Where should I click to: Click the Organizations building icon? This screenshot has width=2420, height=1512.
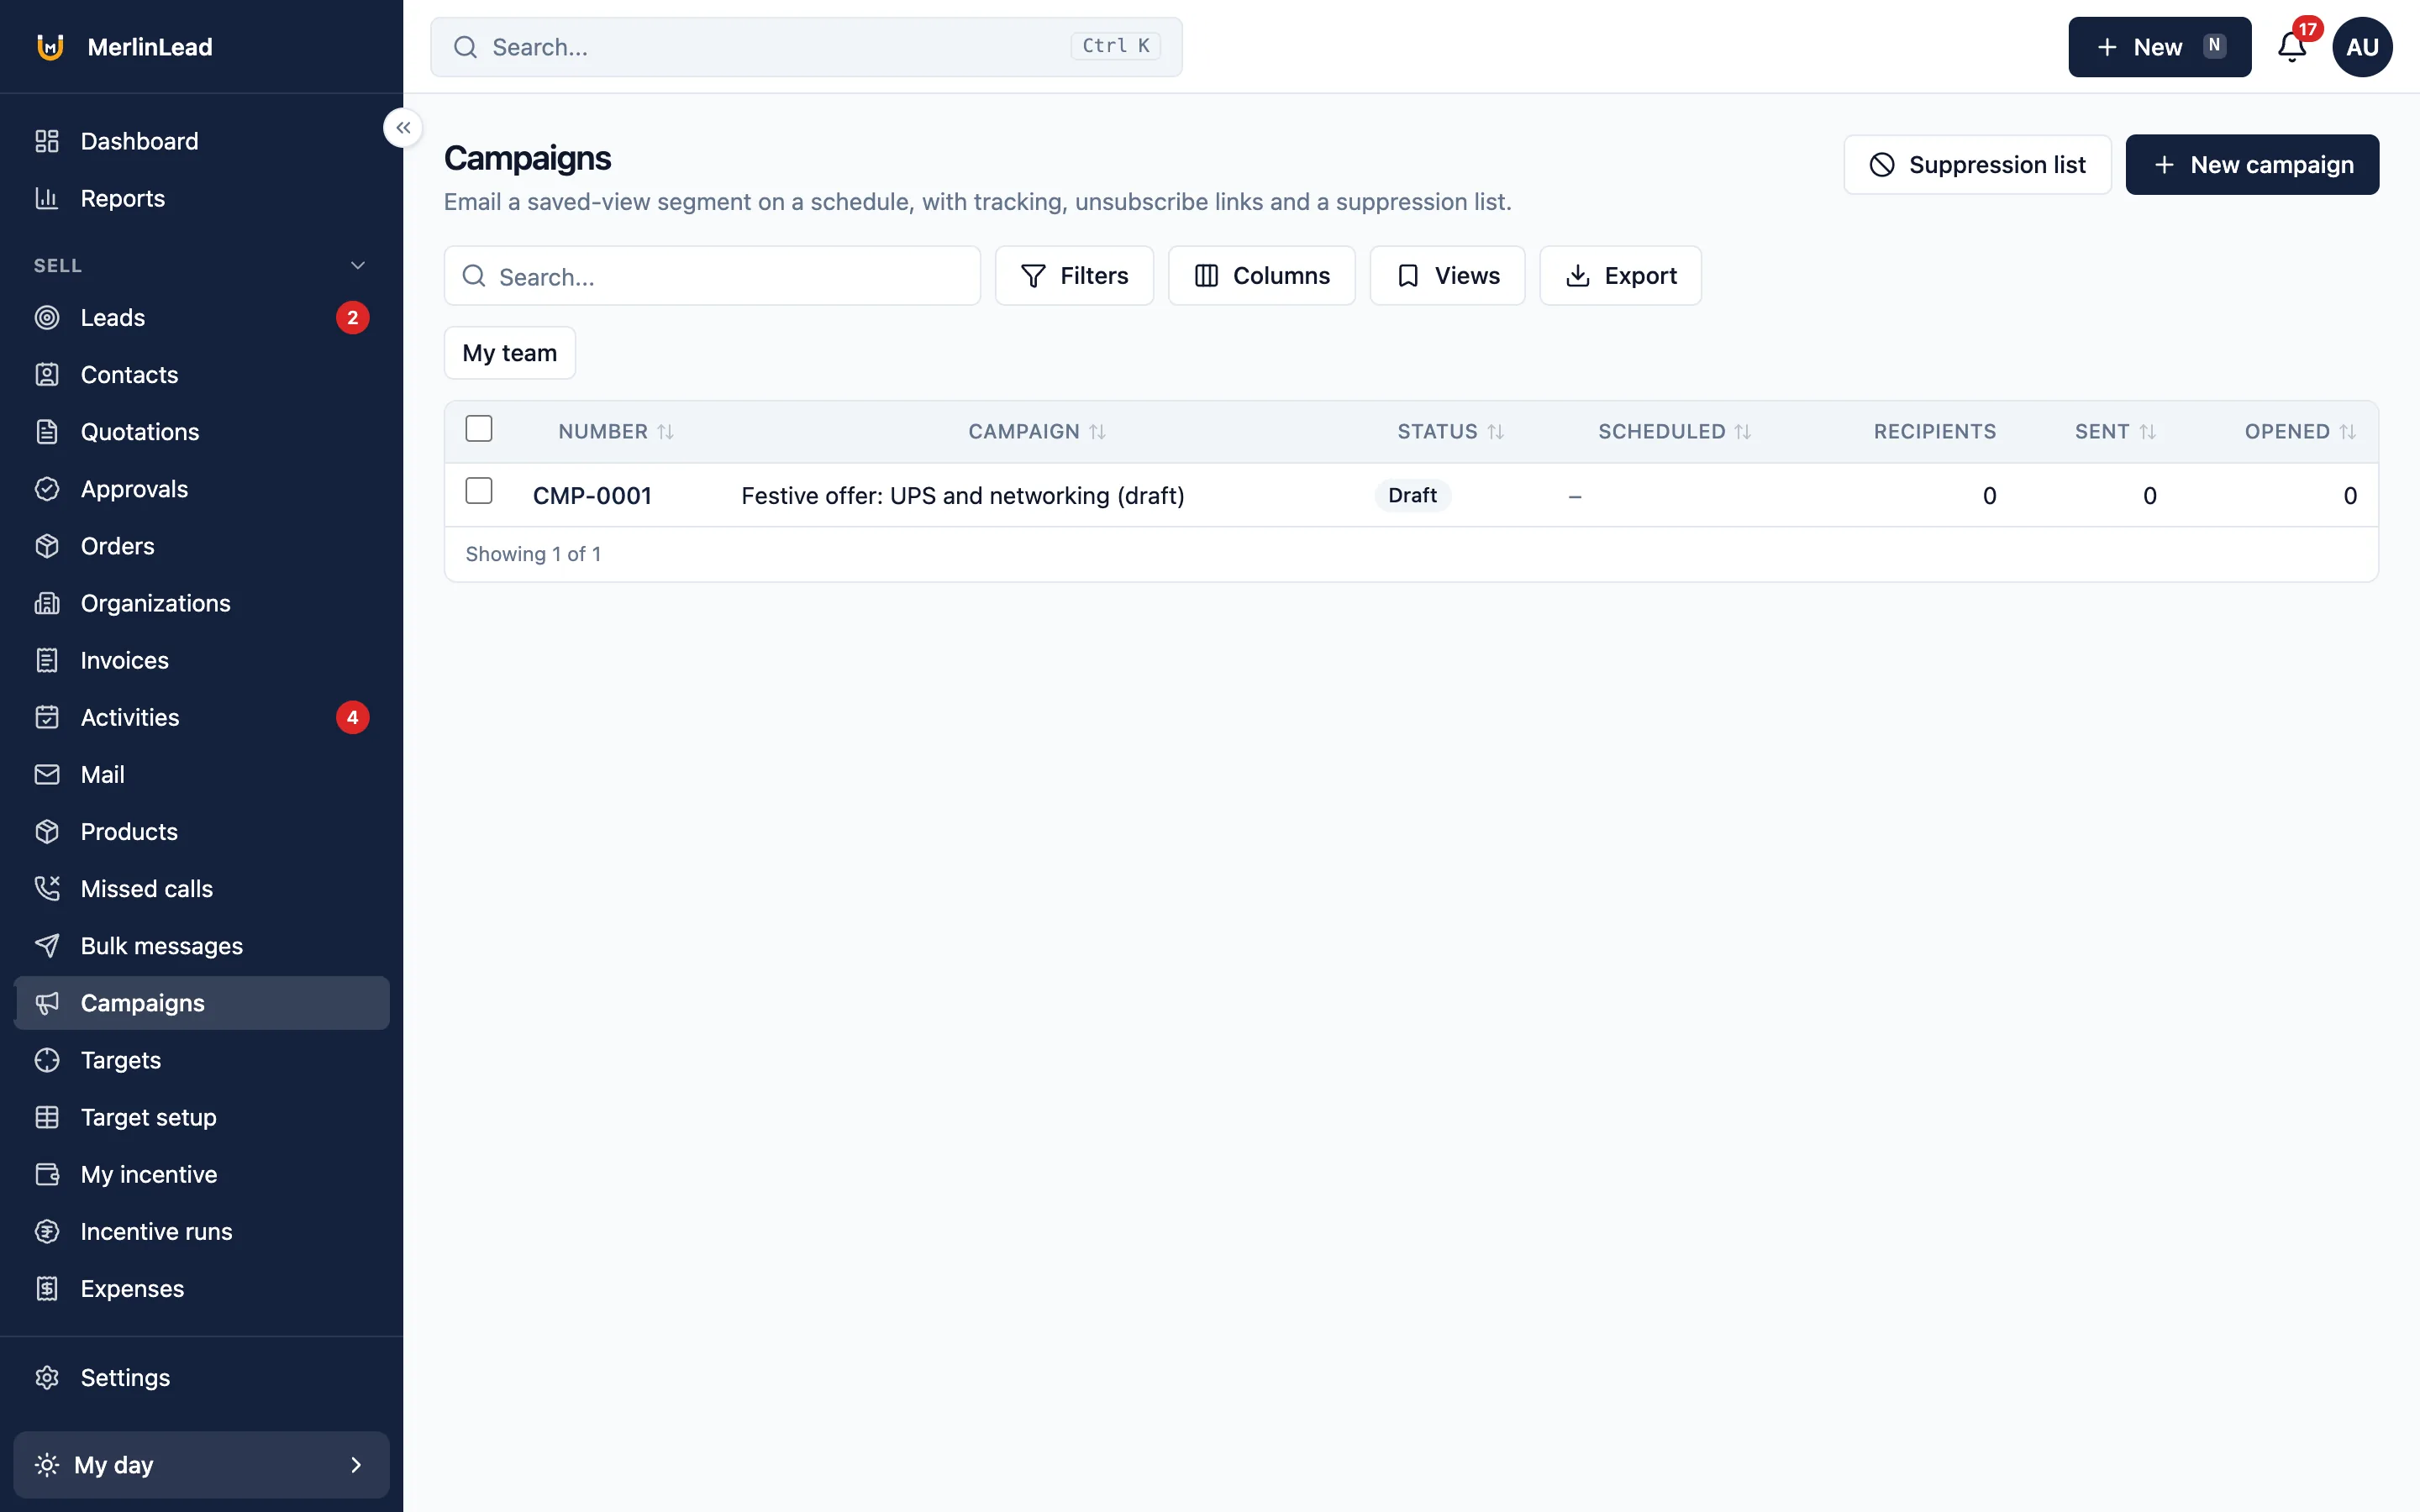pos(47,603)
